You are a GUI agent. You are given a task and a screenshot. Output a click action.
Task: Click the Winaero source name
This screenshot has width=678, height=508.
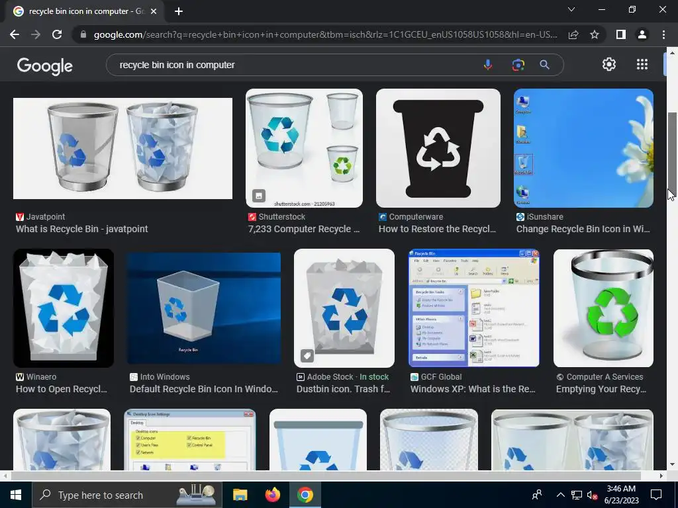(41, 376)
